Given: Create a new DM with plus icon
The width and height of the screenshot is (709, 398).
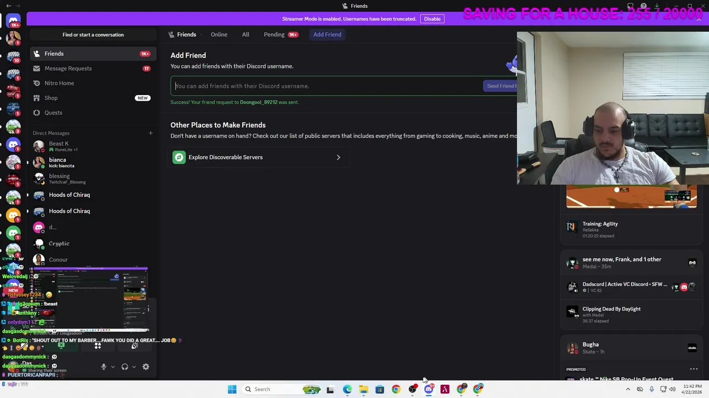Looking at the screenshot, I should coord(150,133).
